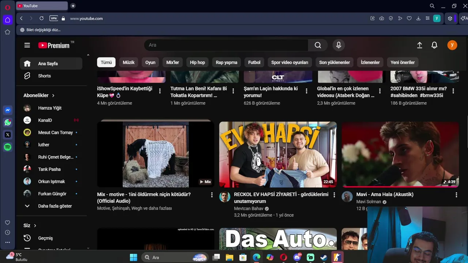The image size is (468, 263).
Task: Select the Mix'ler filter chip
Action: (173, 62)
